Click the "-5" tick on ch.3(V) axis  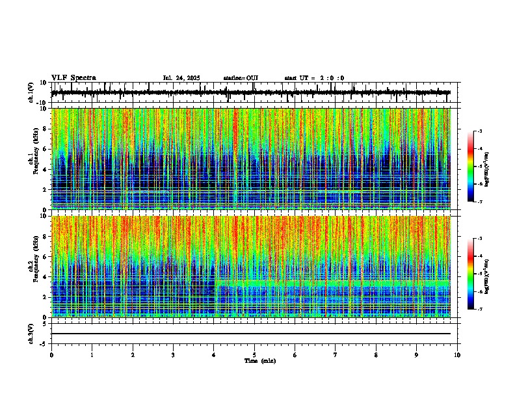(x=44, y=344)
